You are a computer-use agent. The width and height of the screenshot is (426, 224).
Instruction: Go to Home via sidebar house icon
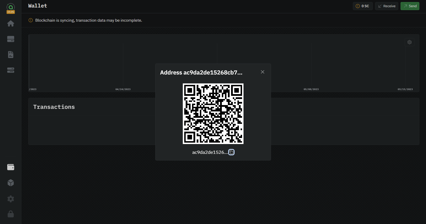point(11,23)
